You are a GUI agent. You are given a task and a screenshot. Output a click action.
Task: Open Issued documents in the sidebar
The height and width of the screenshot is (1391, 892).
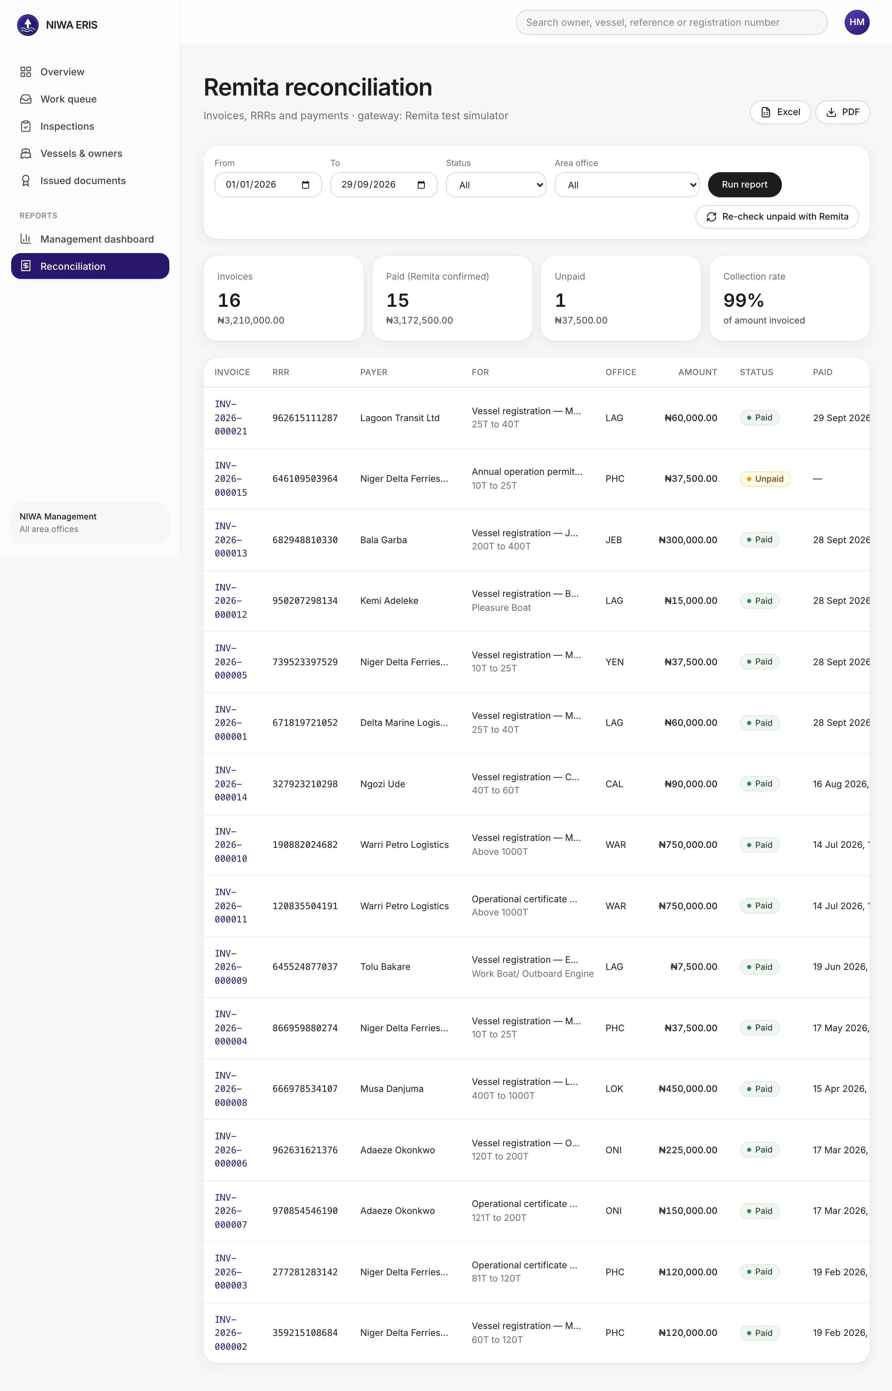click(90, 181)
